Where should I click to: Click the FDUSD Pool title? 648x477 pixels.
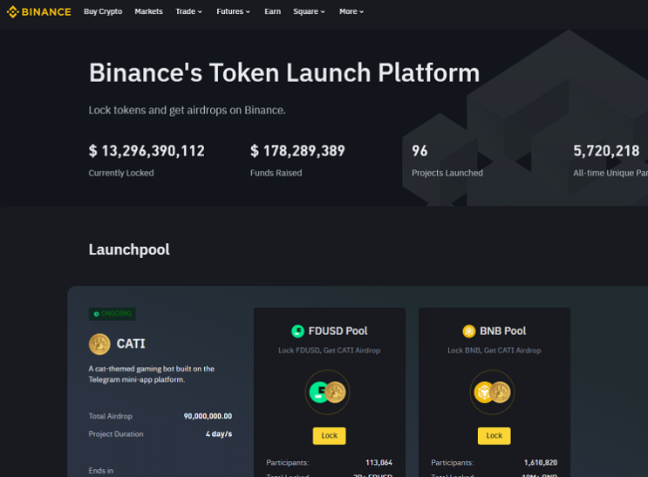(338, 331)
